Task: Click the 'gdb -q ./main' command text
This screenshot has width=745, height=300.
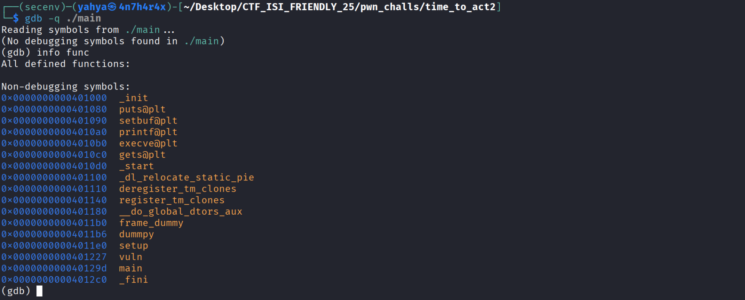Action: [x=63, y=19]
